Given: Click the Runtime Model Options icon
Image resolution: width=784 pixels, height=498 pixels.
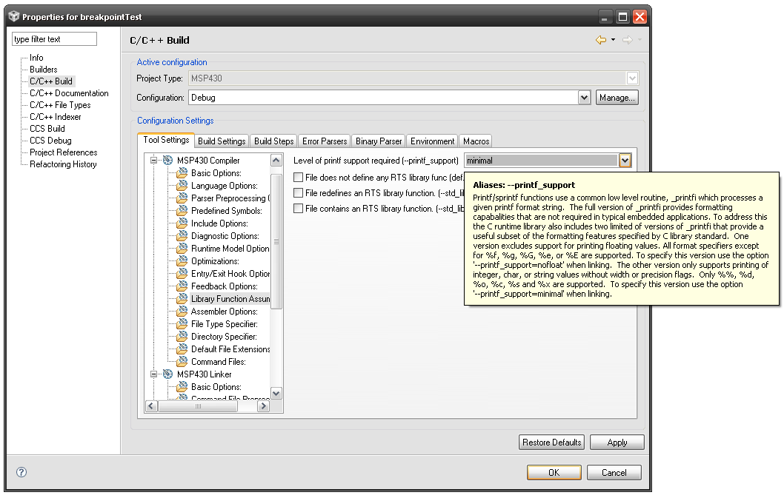Looking at the screenshot, I should tap(182, 248).
